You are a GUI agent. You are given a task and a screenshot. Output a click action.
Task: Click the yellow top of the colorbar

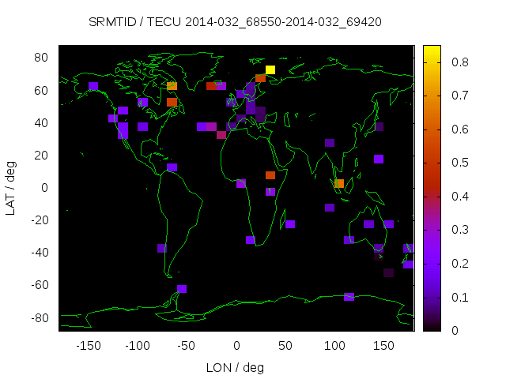[432, 52]
